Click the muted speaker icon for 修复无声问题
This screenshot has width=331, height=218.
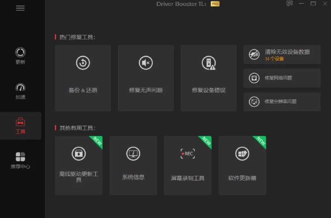[x=146, y=63]
